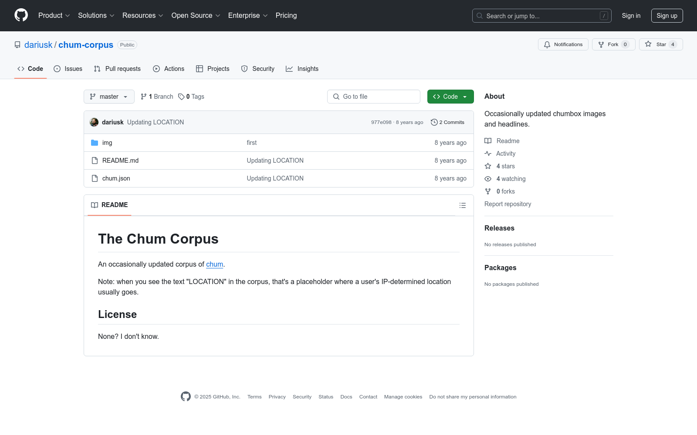The width and height of the screenshot is (697, 435).
Task: Open the Pull requests tab
Action: coord(117,69)
